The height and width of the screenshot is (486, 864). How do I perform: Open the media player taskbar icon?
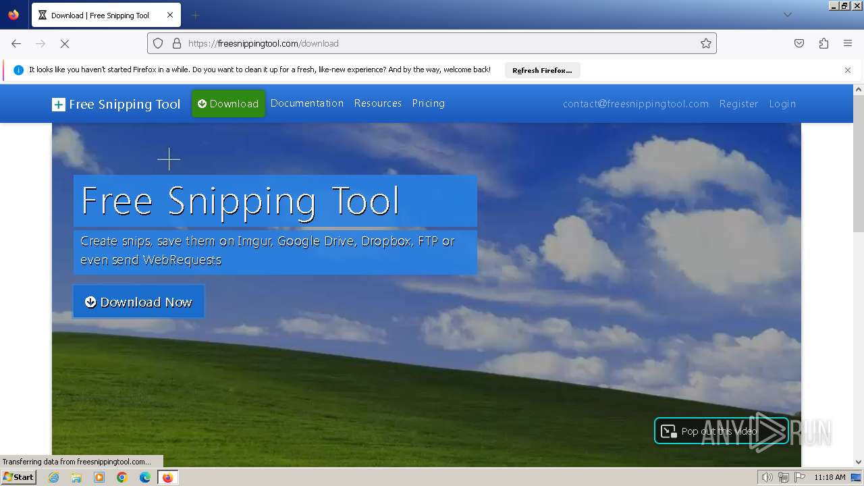99,477
